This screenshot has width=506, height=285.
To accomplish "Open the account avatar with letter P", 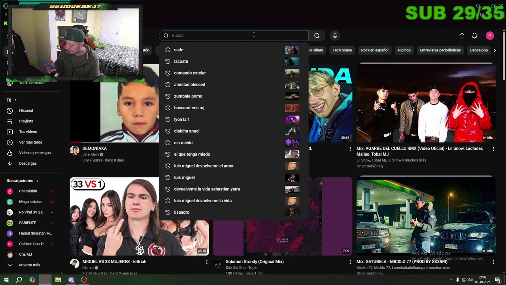I will 490,36.
